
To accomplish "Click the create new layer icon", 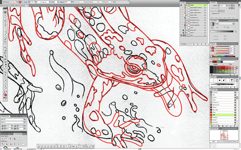I will coord(202,44).
